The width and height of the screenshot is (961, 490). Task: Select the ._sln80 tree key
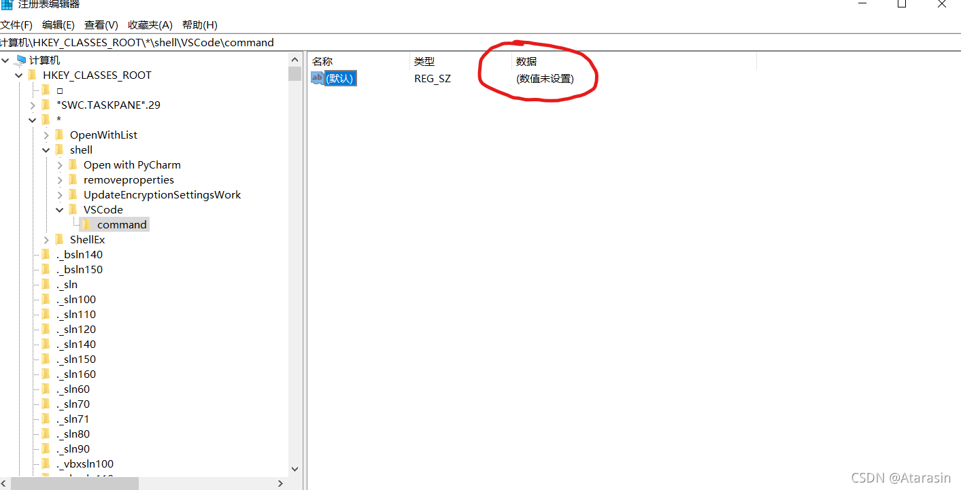point(73,434)
